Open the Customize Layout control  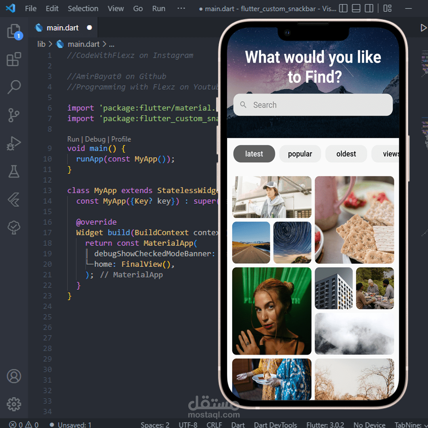pos(387,8)
